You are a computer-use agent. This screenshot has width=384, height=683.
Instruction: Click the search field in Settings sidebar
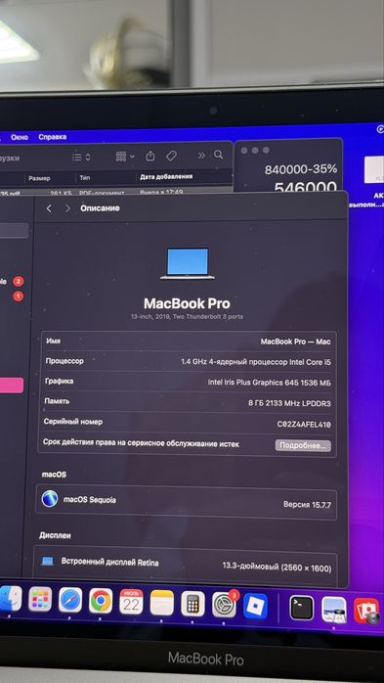(14, 230)
